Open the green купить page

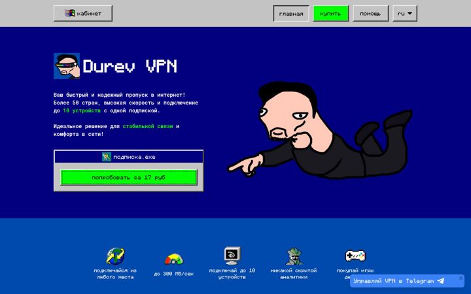tap(330, 14)
